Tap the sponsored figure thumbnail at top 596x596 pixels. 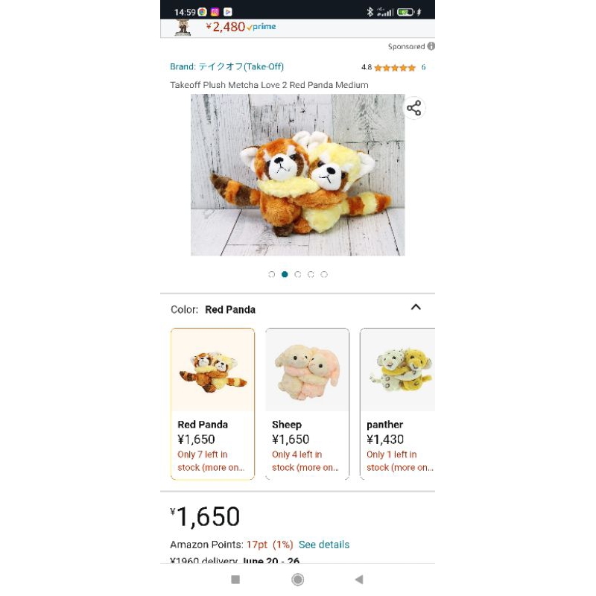pos(183,28)
